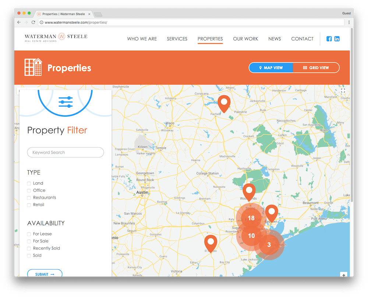Open the cluster marker showing 3
The height and width of the screenshot is (297, 368).
click(269, 245)
